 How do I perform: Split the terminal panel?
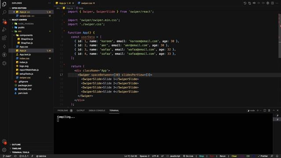click(x=265, y=111)
